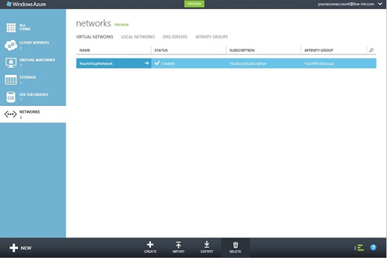Image resolution: width=387 pixels, height=258 pixels.
Task: Click the Created status checkmark
Action: (157, 63)
